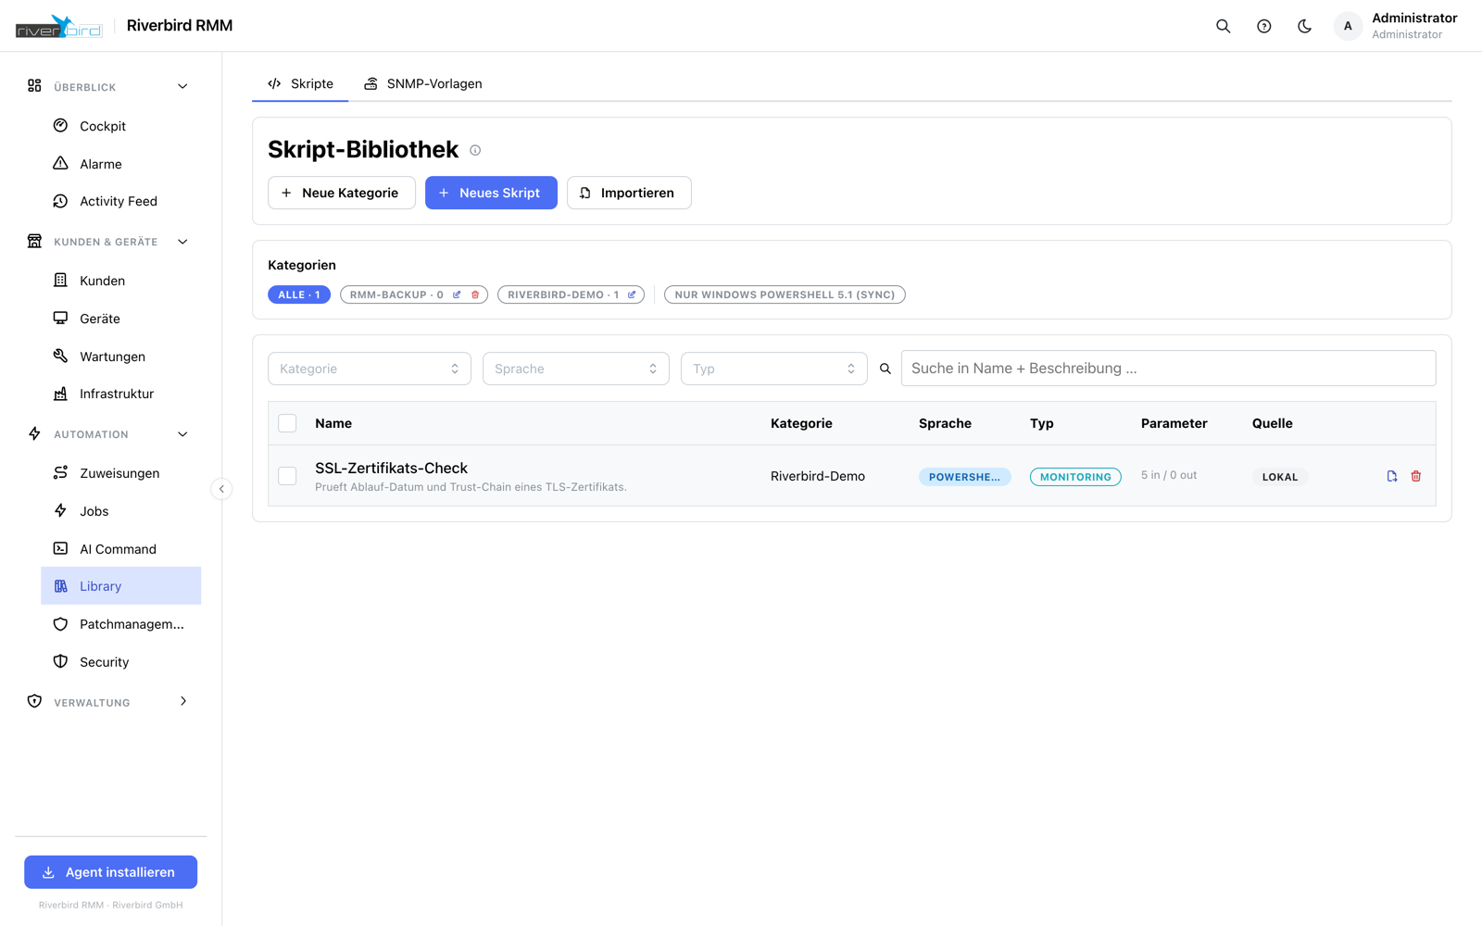Collapse the sidebar with the chevron handle
The height and width of the screenshot is (926, 1482).
pos(221,489)
